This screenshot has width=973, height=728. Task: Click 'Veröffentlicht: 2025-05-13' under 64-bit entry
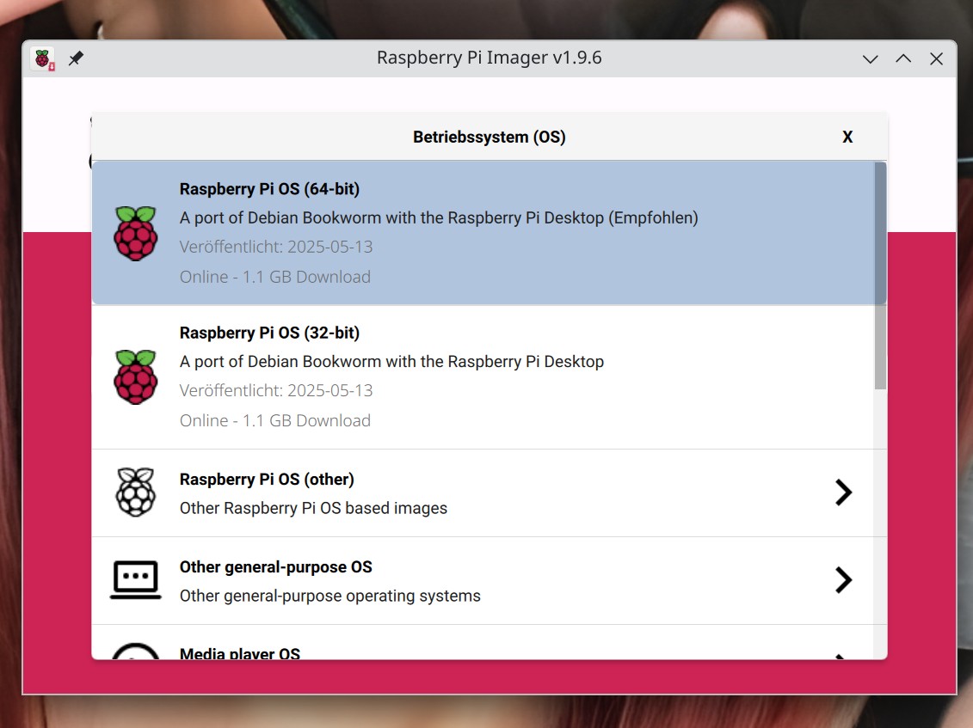coord(276,247)
